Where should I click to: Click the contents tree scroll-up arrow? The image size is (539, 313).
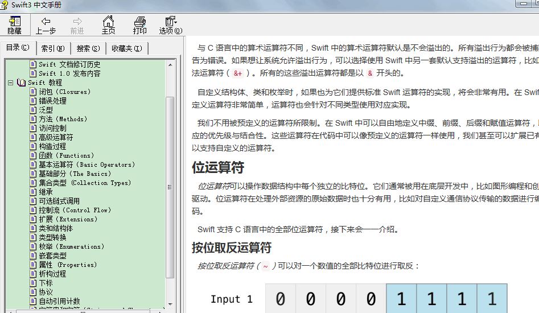[170, 64]
